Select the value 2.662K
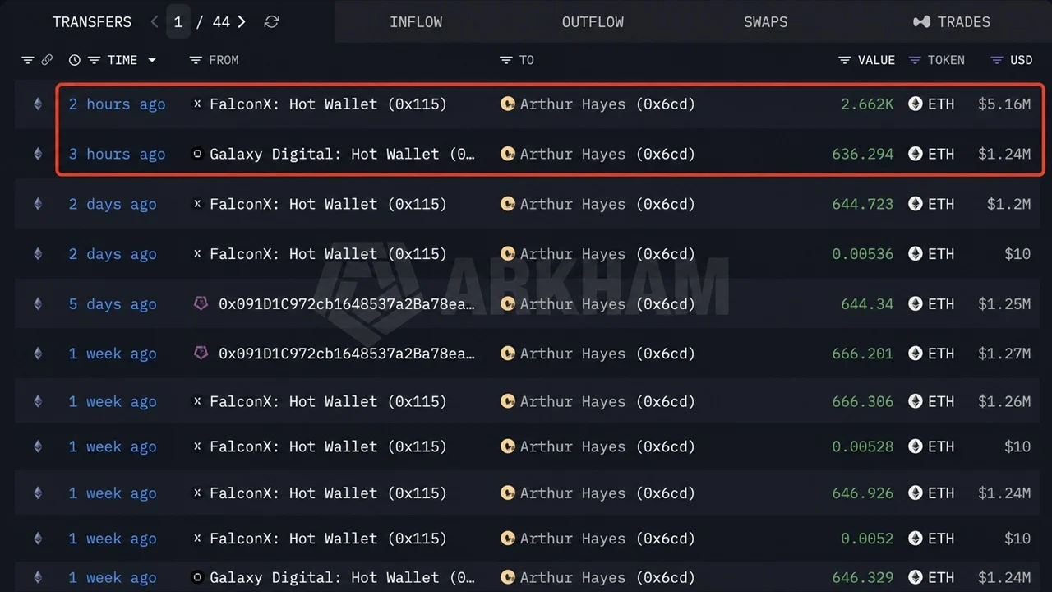 (867, 104)
